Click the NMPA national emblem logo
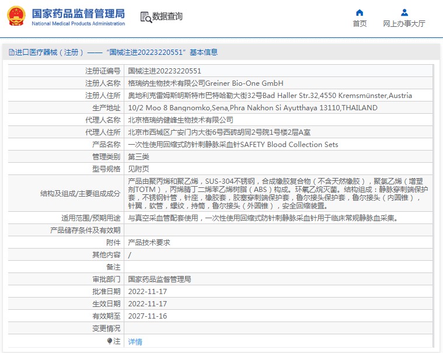Image resolution: width=443 pixels, height=353 pixels. [x=16, y=16]
